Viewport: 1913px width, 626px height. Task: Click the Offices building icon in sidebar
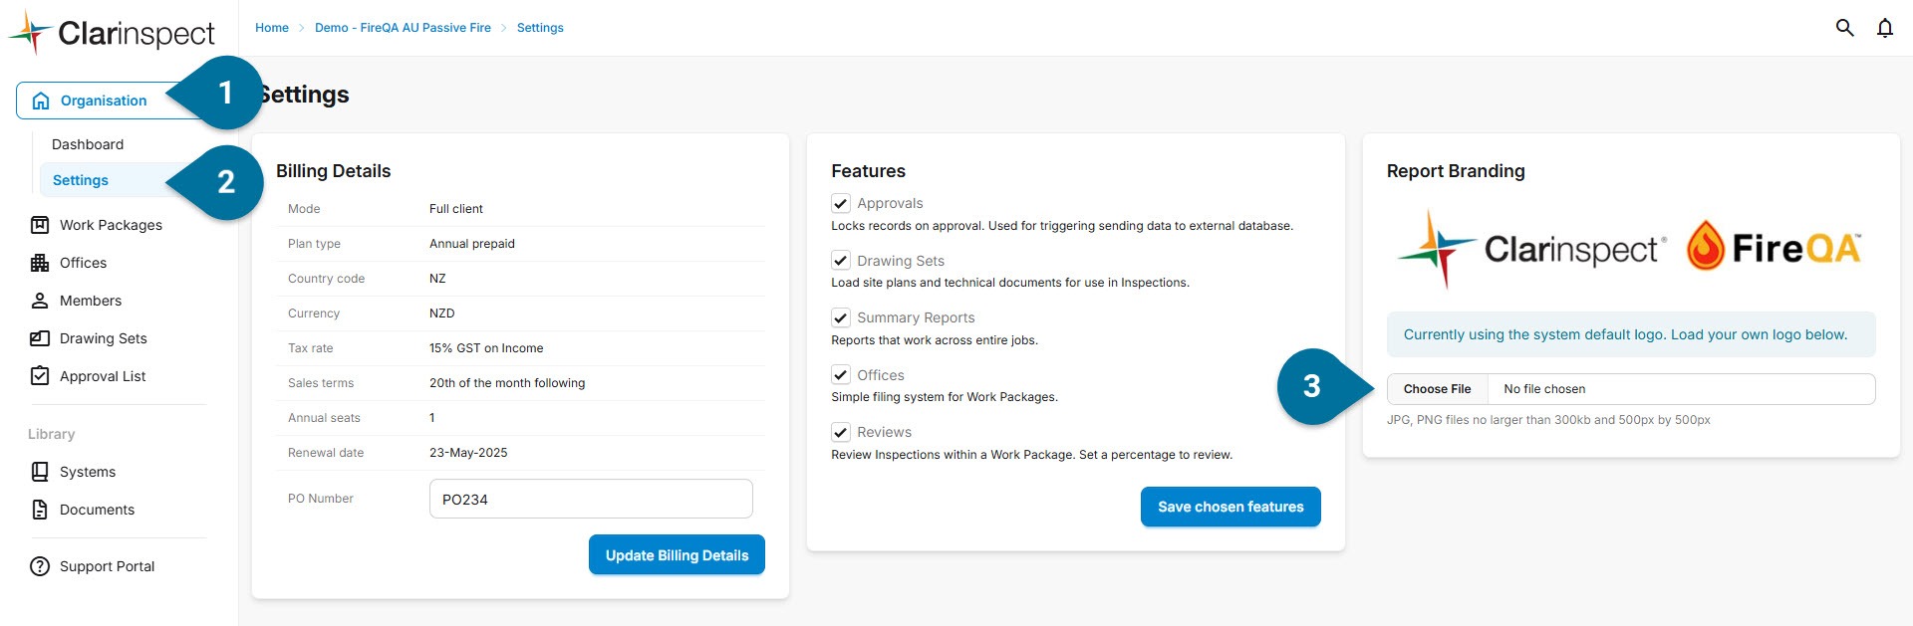click(x=40, y=263)
